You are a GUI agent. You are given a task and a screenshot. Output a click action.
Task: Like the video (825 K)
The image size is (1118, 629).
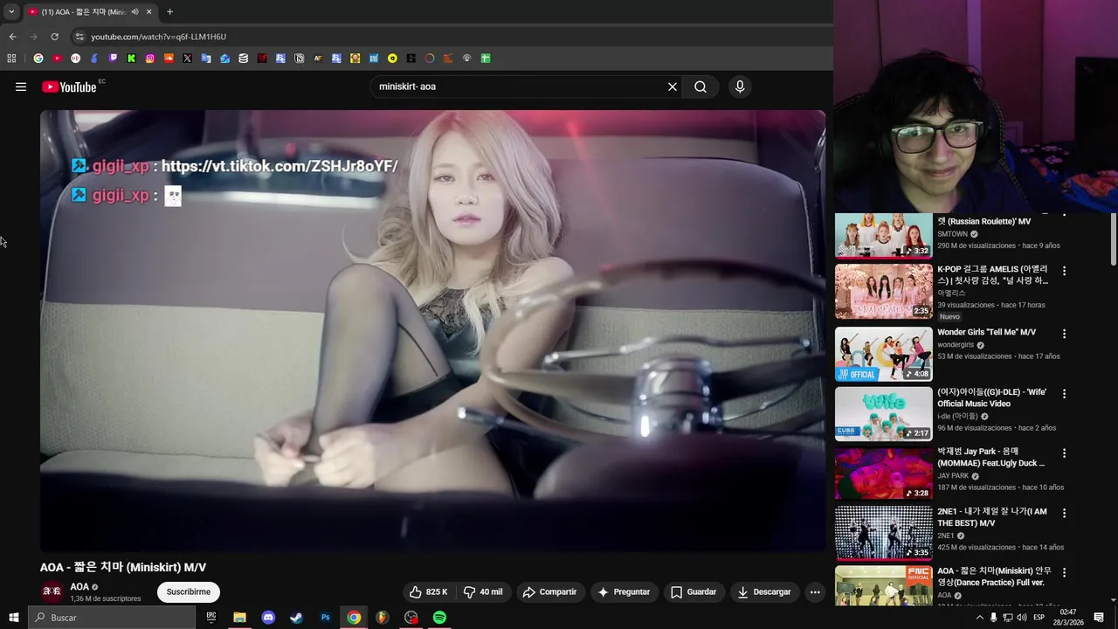[429, 592]
